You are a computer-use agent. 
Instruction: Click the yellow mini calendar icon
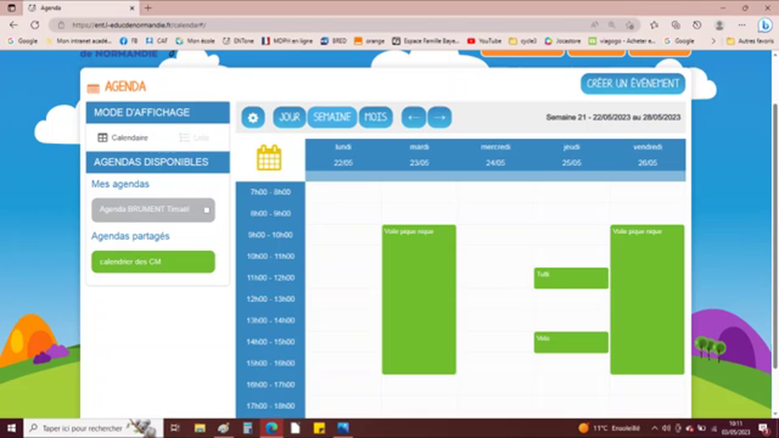[269, 157]
